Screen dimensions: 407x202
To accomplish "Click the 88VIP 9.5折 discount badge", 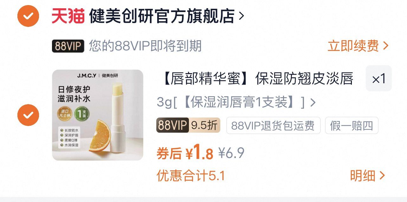I will (x=188, y=126).
